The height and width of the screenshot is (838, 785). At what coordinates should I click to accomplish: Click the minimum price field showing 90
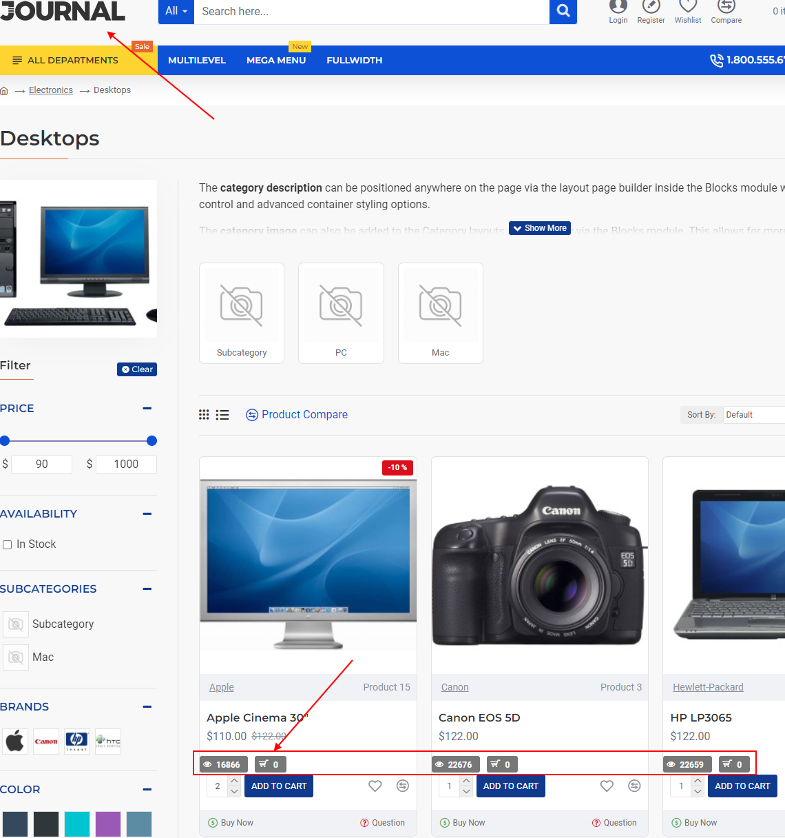pyautogui.click(x=42, y=464)
